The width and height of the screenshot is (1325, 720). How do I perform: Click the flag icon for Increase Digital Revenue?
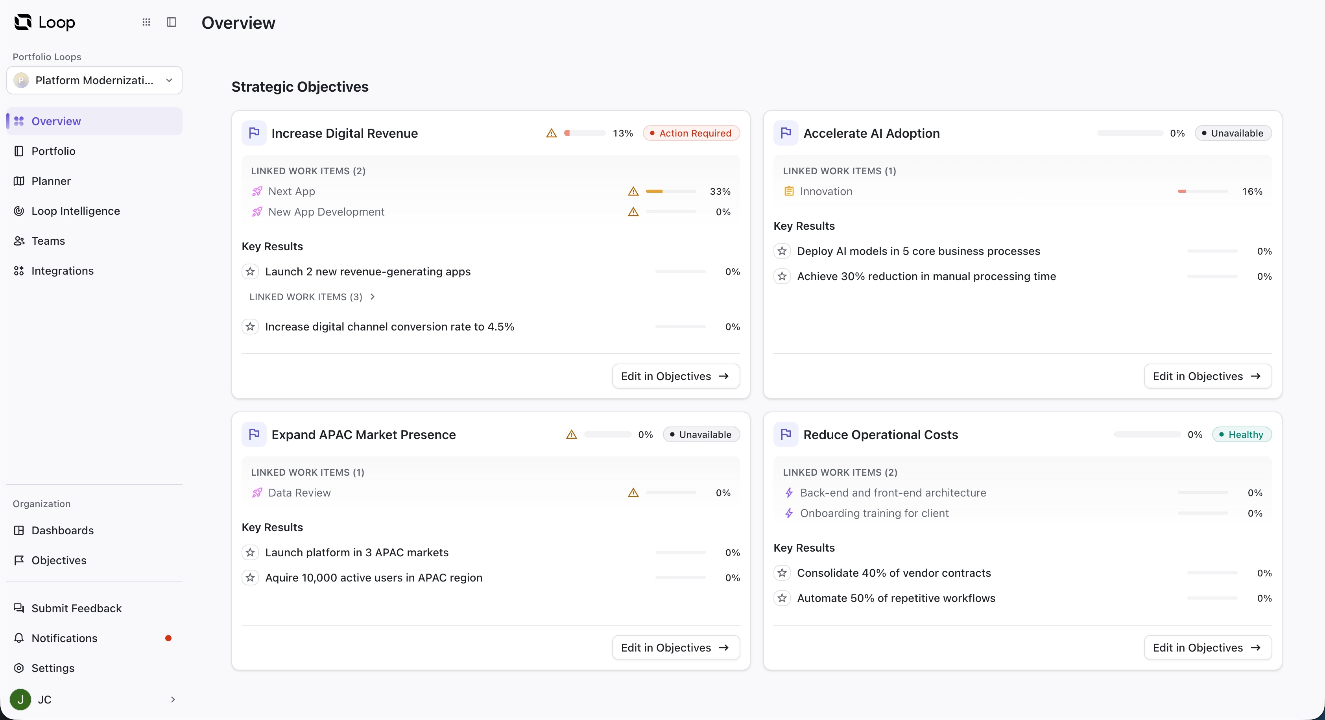coord(254,133)
